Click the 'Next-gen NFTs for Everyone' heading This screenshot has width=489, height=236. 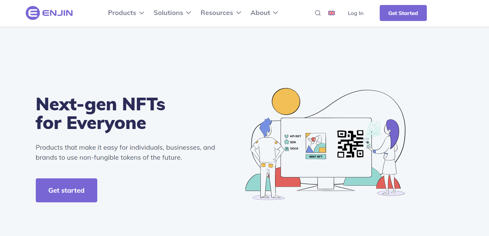pos(101,113)
